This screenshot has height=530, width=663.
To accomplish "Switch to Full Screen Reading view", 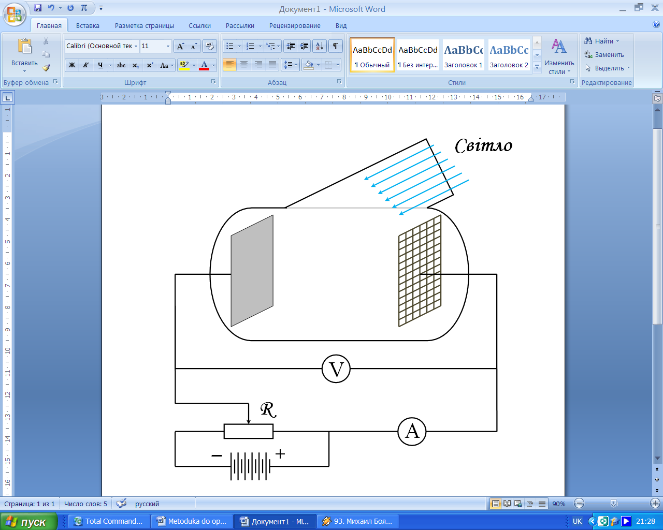I will pyautogui.click(x=507, y=503).
